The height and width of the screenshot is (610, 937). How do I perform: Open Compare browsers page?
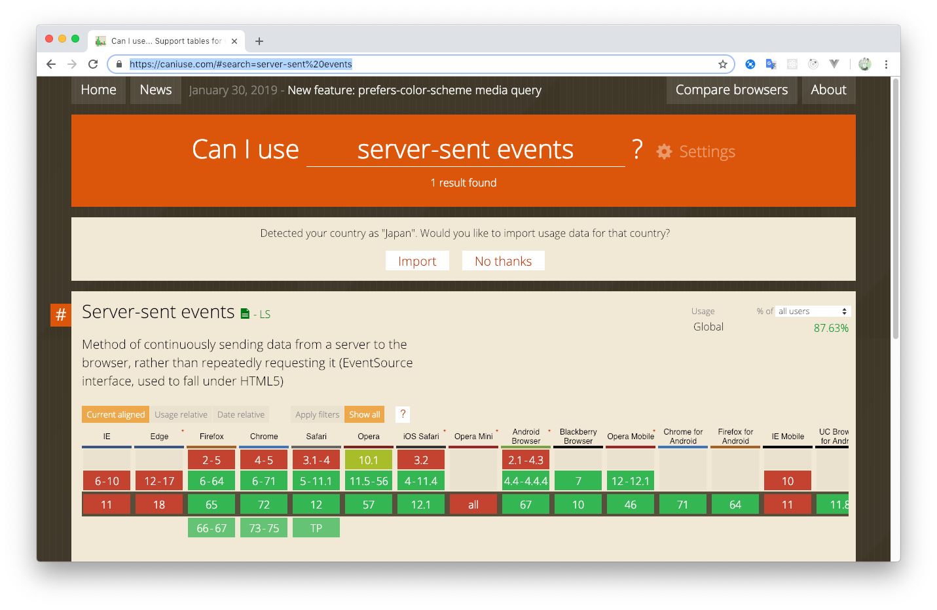tap(732, 90)
